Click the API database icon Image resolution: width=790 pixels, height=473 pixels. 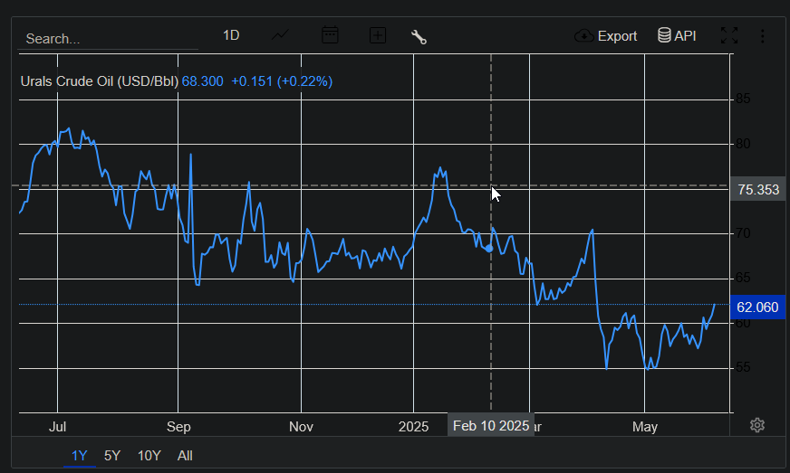click(664, 35)
